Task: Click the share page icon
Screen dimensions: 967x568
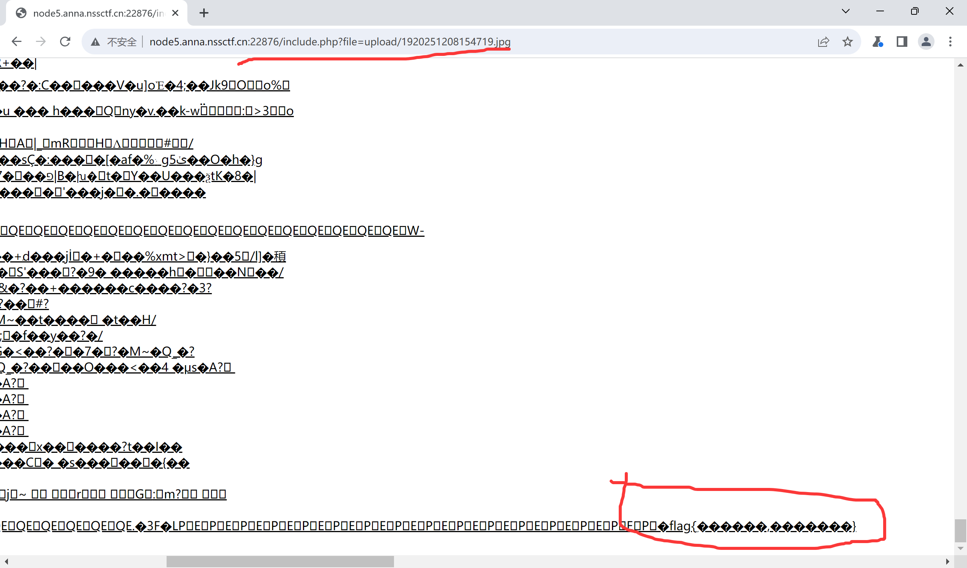Action: pyautogui.click(x=823, y=42)
